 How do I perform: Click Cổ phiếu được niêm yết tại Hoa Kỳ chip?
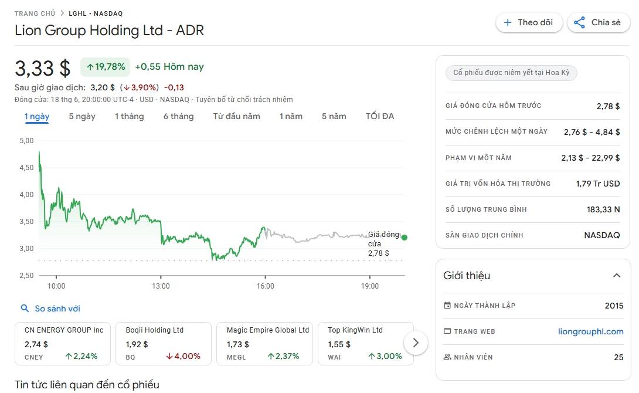(x=511, y=73)
